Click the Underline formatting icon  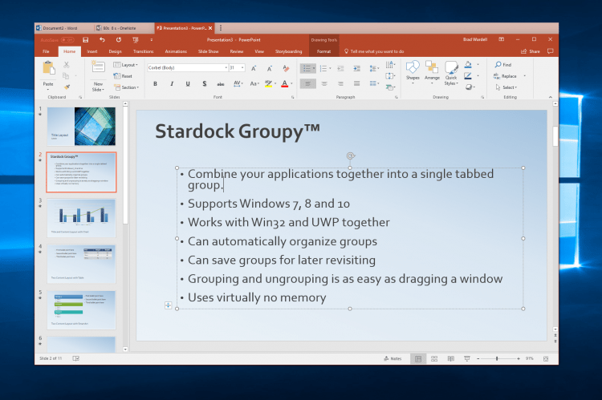point(188,83)
